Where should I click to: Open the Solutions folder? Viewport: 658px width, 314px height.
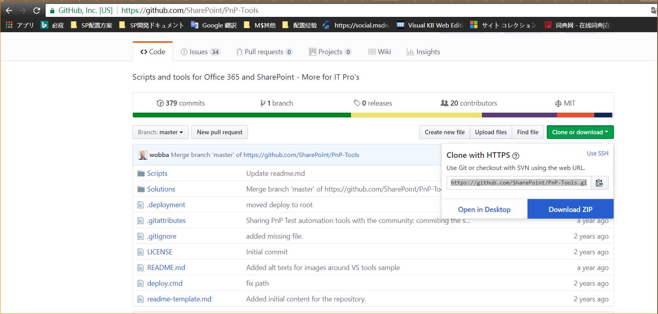click(x=161, y=189)
